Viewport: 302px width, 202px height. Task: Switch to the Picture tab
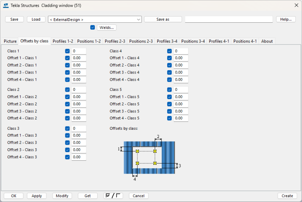coord(10,41)
